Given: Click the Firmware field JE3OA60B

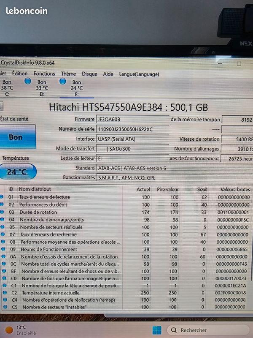Looking at the screenshot, I should pos(132,120).
